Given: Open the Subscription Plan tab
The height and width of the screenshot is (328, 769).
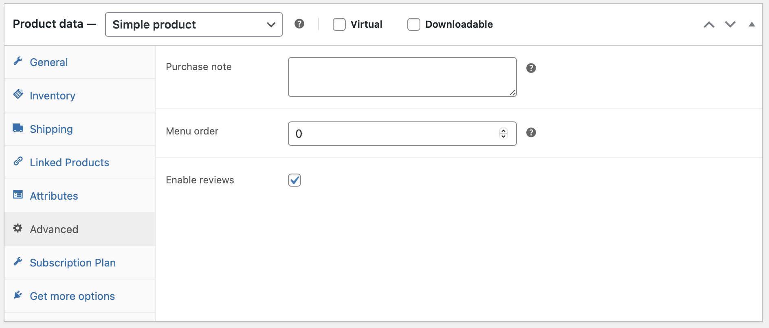Looking at the screenshot, I should (x=80, y=262).
